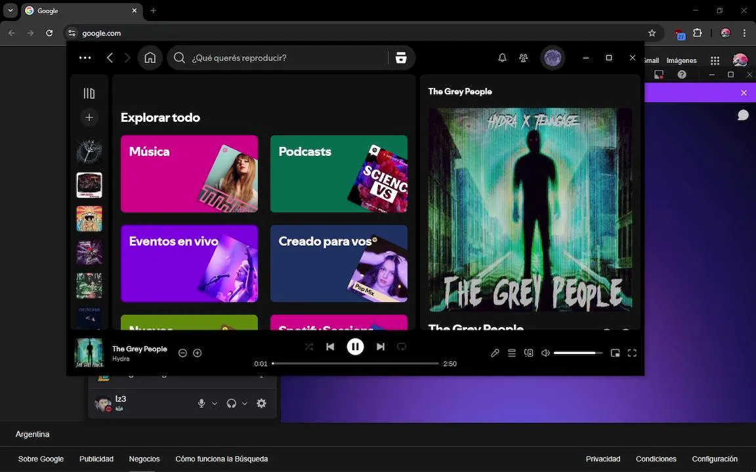Viewport: 756px width, 472px height.
Task: Open Spotify's three-dot main menu
Action: [85, 58]
